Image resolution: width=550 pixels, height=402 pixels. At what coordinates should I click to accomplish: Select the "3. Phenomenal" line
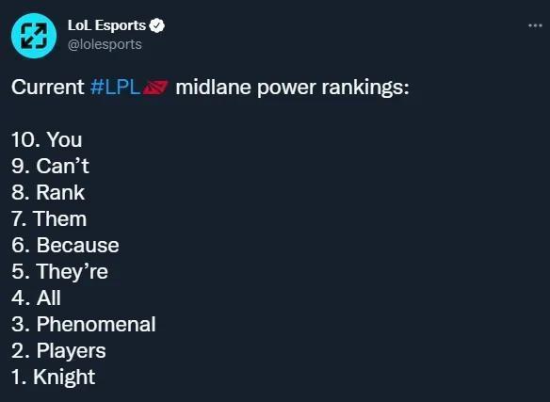coord(84,324)
